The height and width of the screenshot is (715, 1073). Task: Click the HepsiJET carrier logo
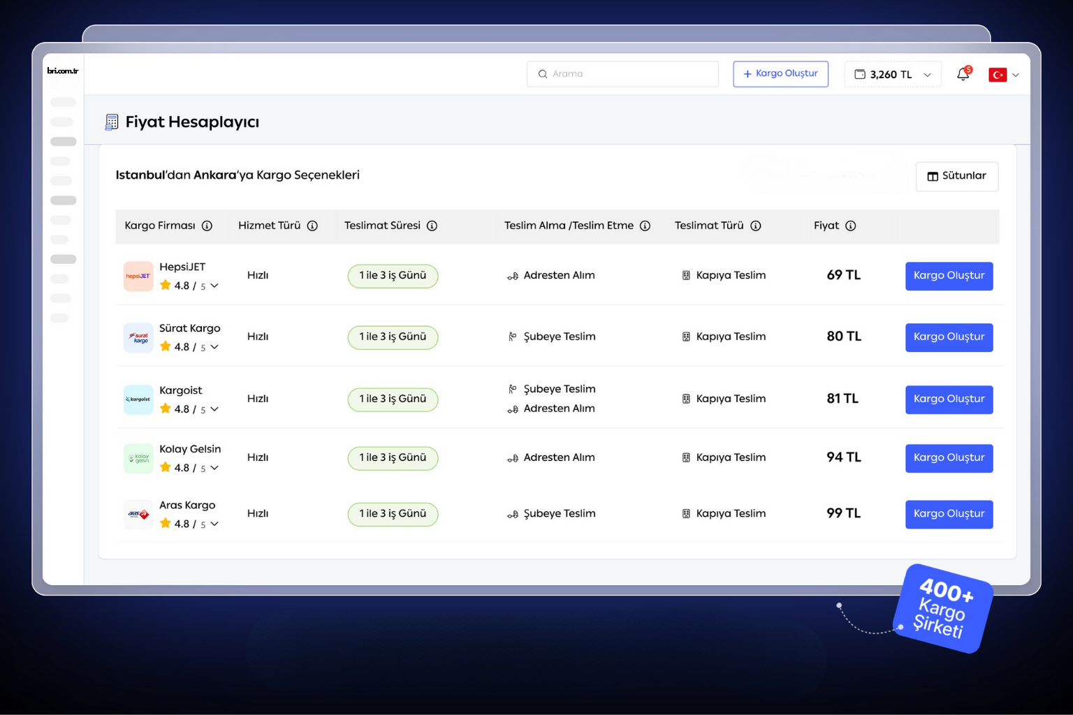click(x=138, y=276)
